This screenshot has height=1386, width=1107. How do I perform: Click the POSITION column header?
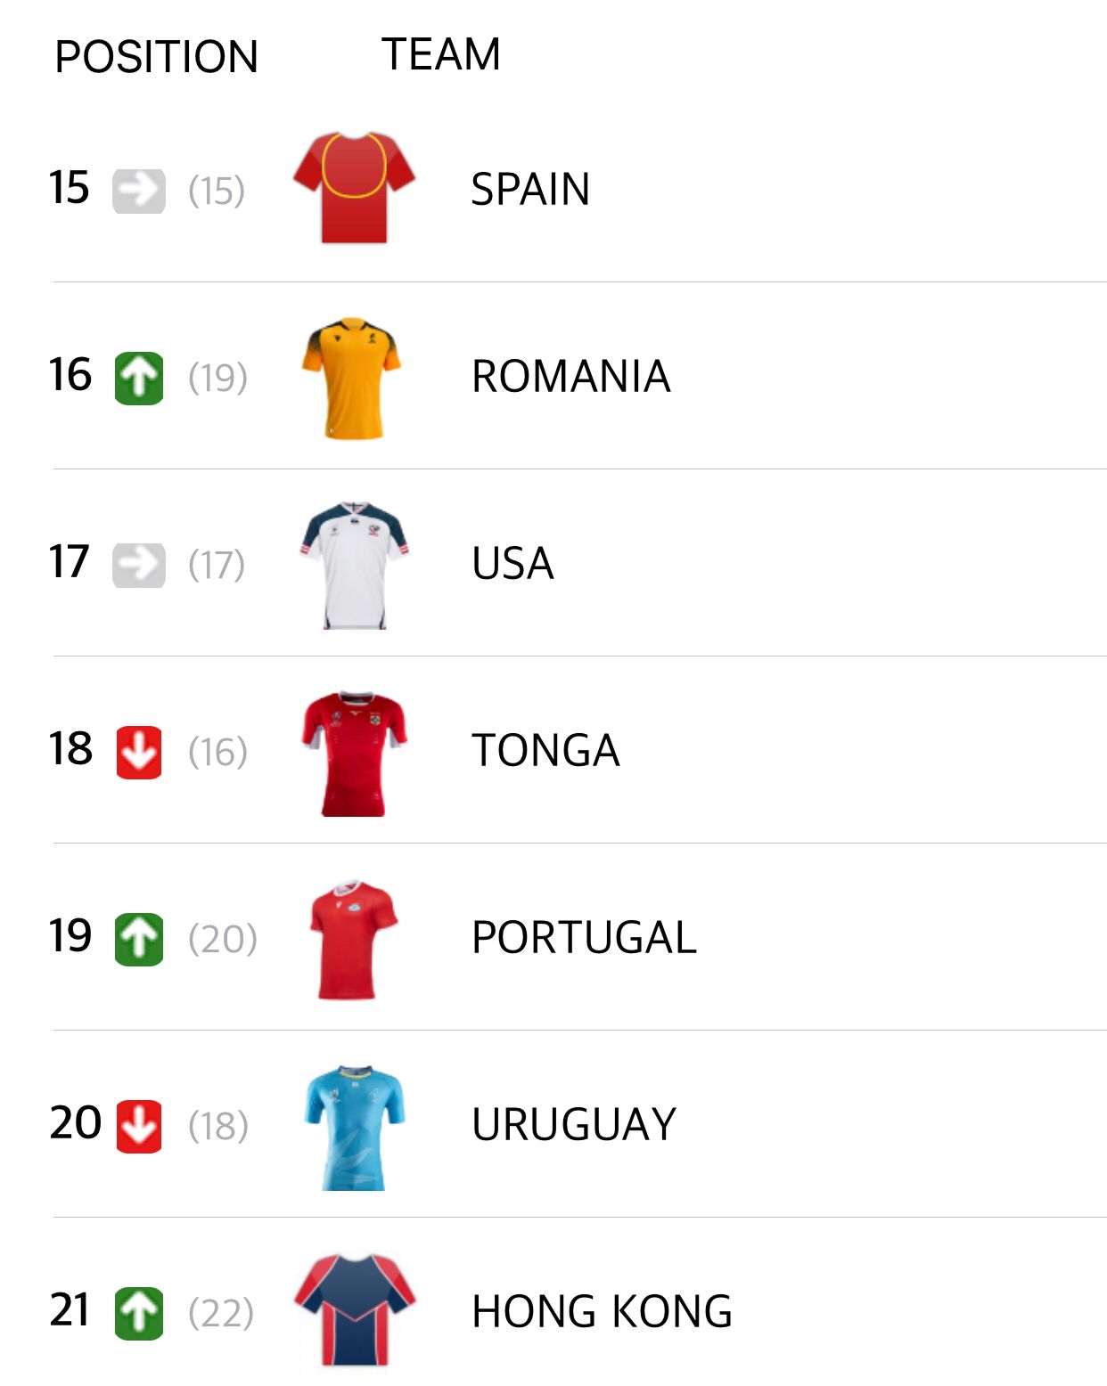point(156,57)
